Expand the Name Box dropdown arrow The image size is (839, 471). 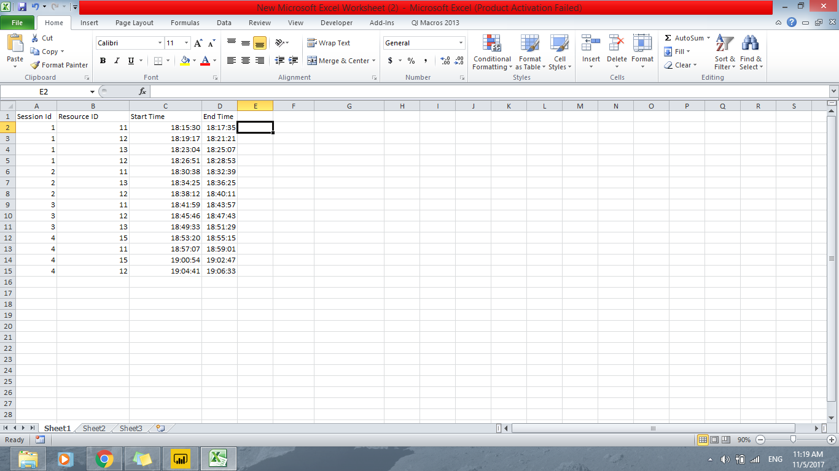[x=92, y=91]
